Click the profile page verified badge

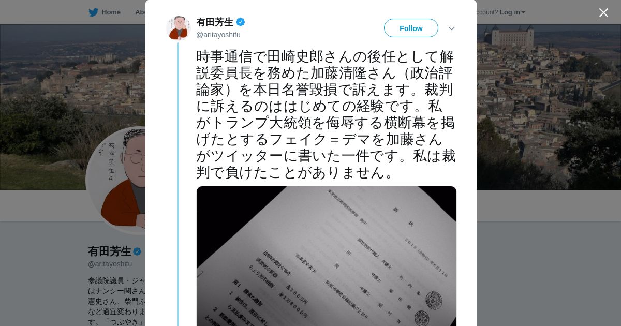pyautogui.click(x=137, y=251)
